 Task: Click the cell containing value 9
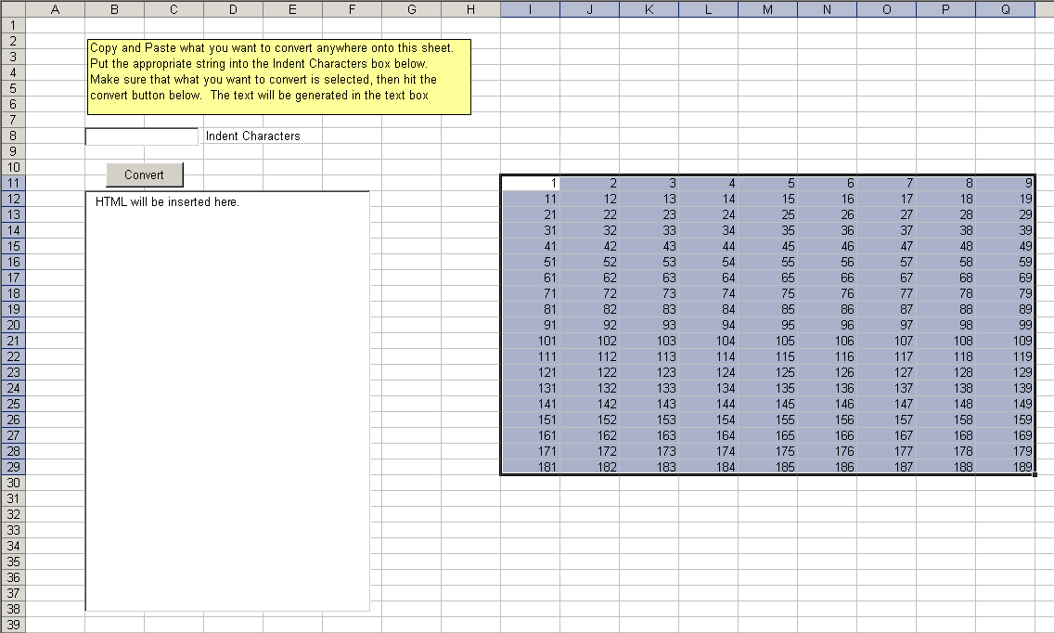[x=1006, y=183]
